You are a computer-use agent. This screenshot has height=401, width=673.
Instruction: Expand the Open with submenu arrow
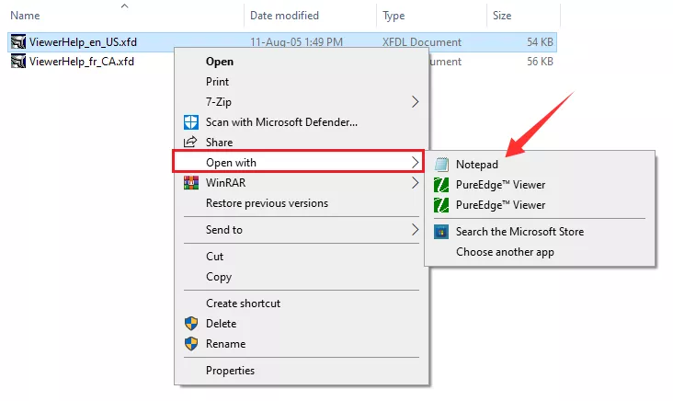[415, 162]
